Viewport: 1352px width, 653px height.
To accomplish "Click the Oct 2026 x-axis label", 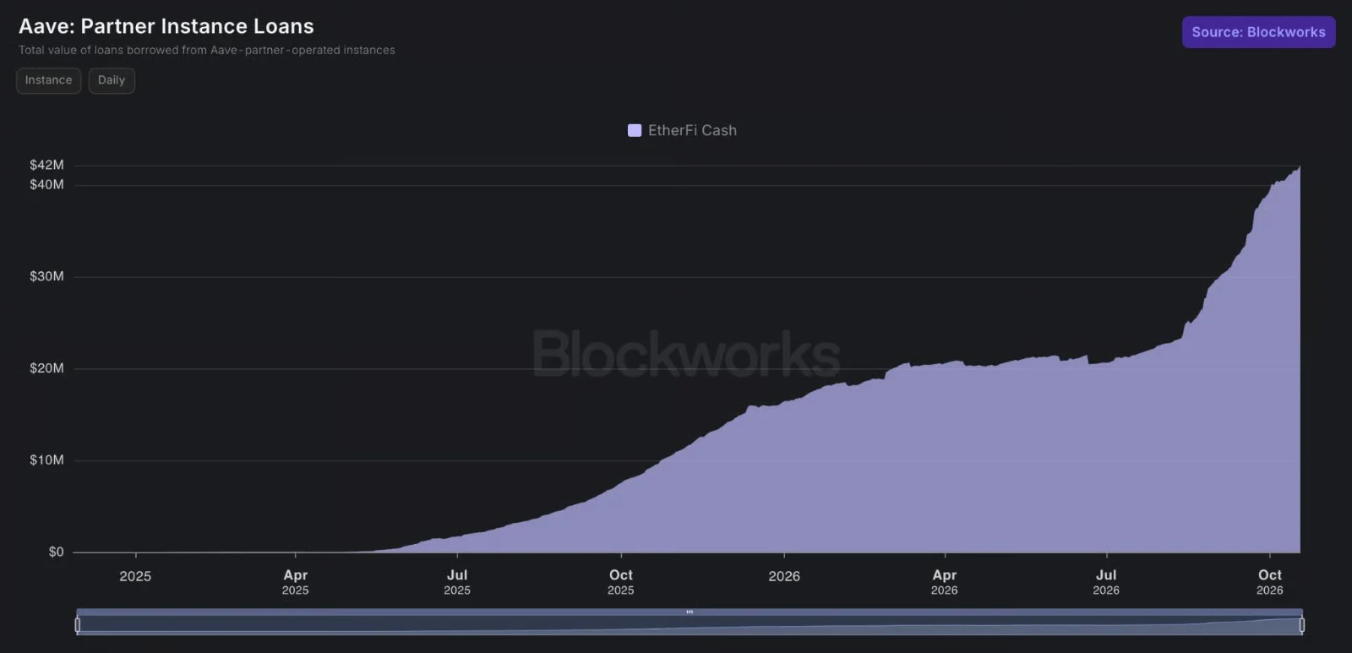I will click(x=1270, y=582).
